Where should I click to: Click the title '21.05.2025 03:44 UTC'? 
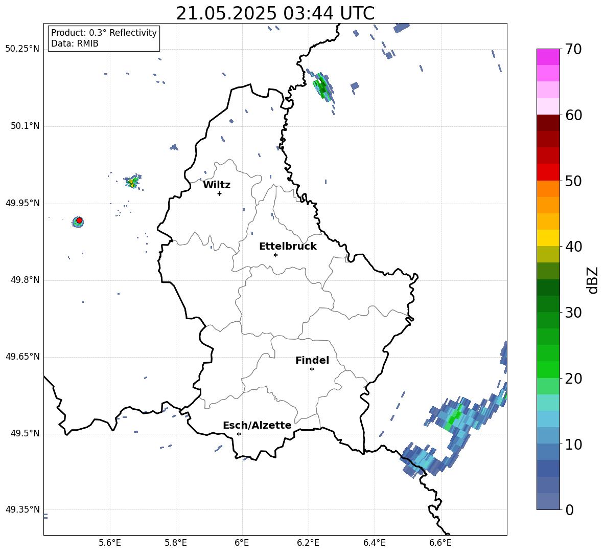click(x=275, y=13)
